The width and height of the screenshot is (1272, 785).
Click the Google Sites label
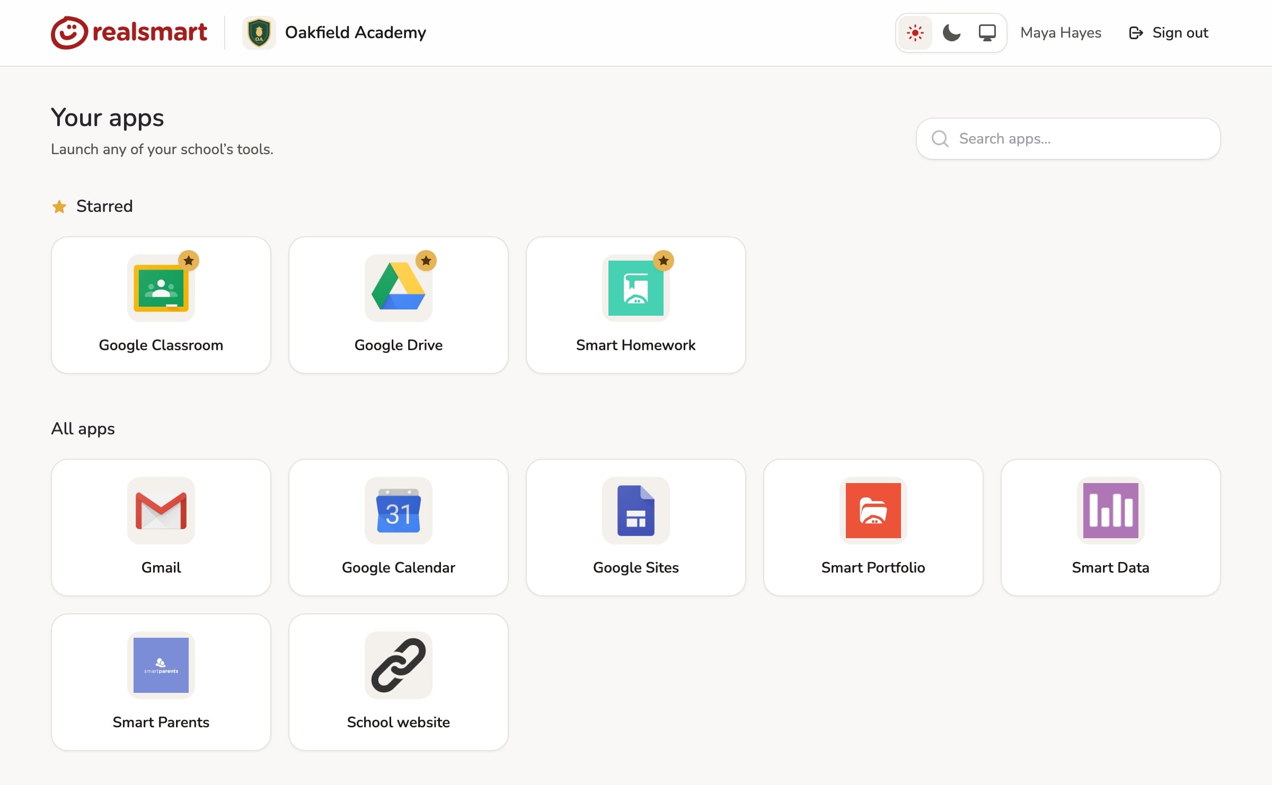click(636, 568)
